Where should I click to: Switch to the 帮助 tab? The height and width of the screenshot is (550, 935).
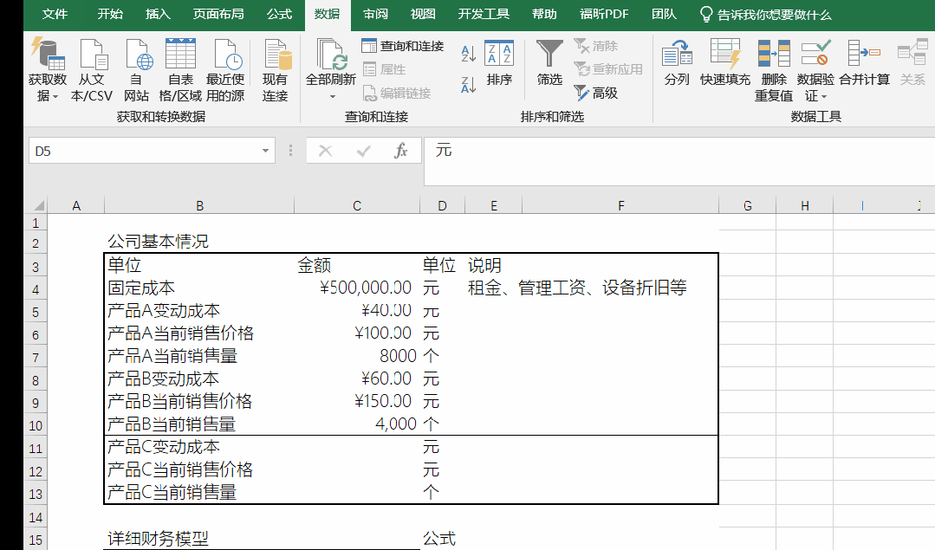544,15
